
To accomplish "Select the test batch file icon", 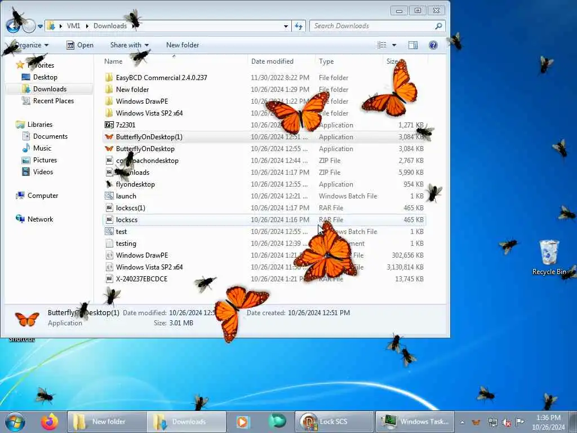I will [109, 231].
